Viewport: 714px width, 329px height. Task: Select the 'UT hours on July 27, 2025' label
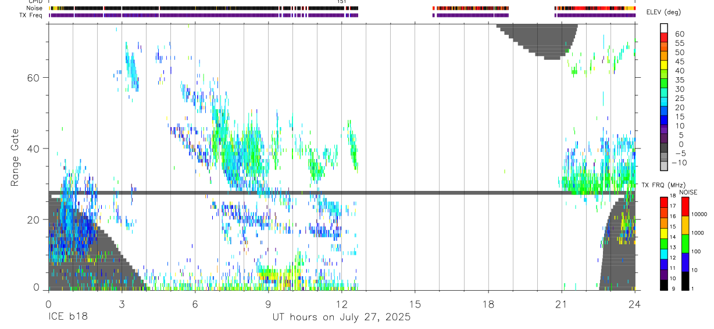341,317
